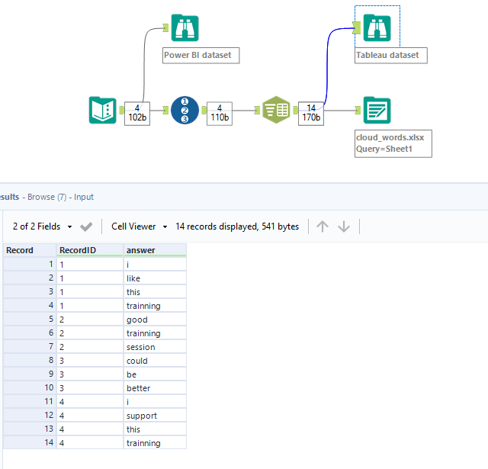Click the Power BI dataset Browse tool
The height and width of the screenshot is (469, 488).
[x=184, y=28]
